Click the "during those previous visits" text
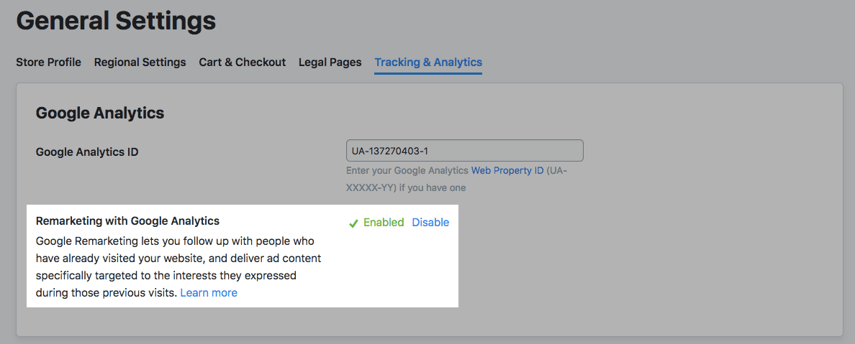This screenshot has height=344, width=855. pos(107,293)
